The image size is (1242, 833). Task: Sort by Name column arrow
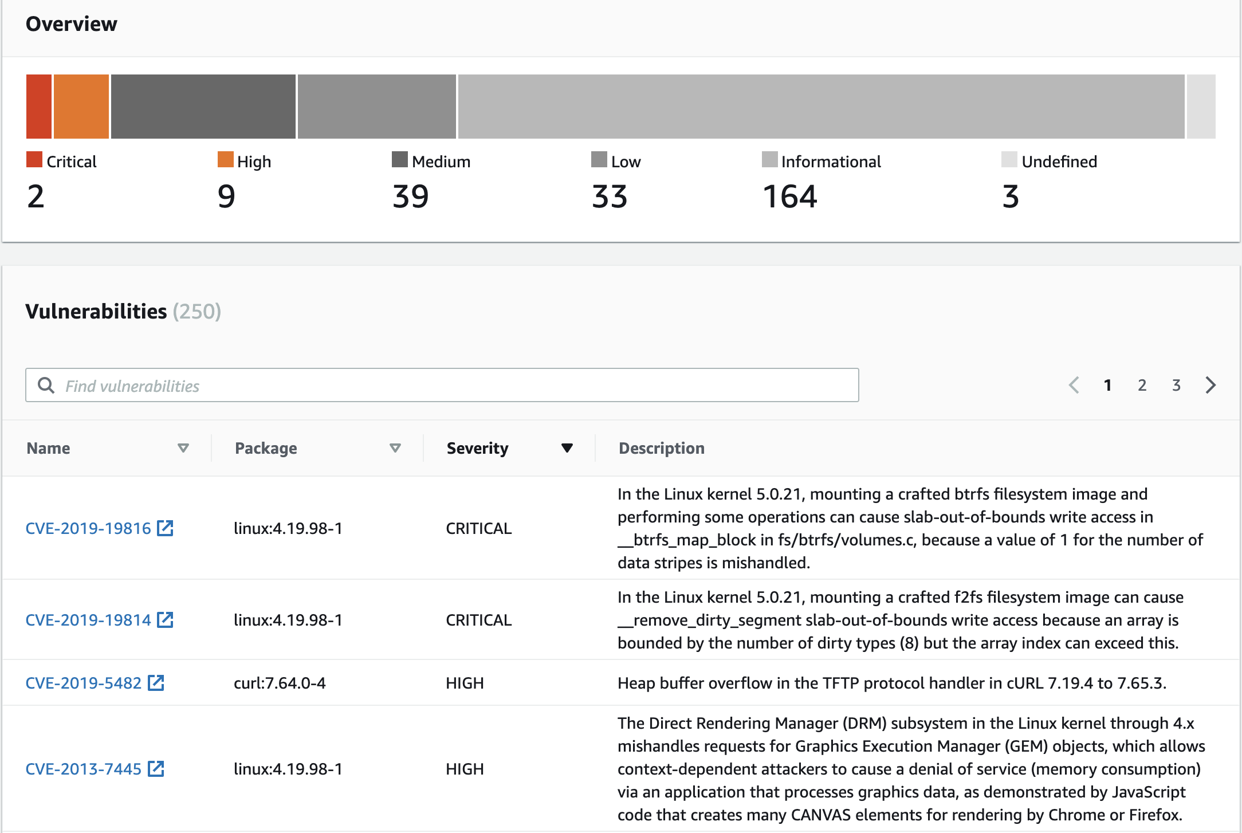183,448
